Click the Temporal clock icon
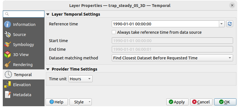Image resolution: width=240 pixels, height=109 pixels. pos(8,75)
